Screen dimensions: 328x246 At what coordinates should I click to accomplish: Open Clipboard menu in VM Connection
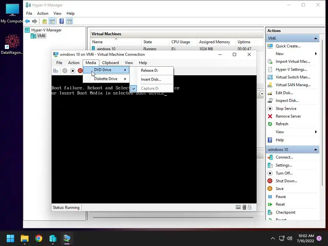coord(111,63)
